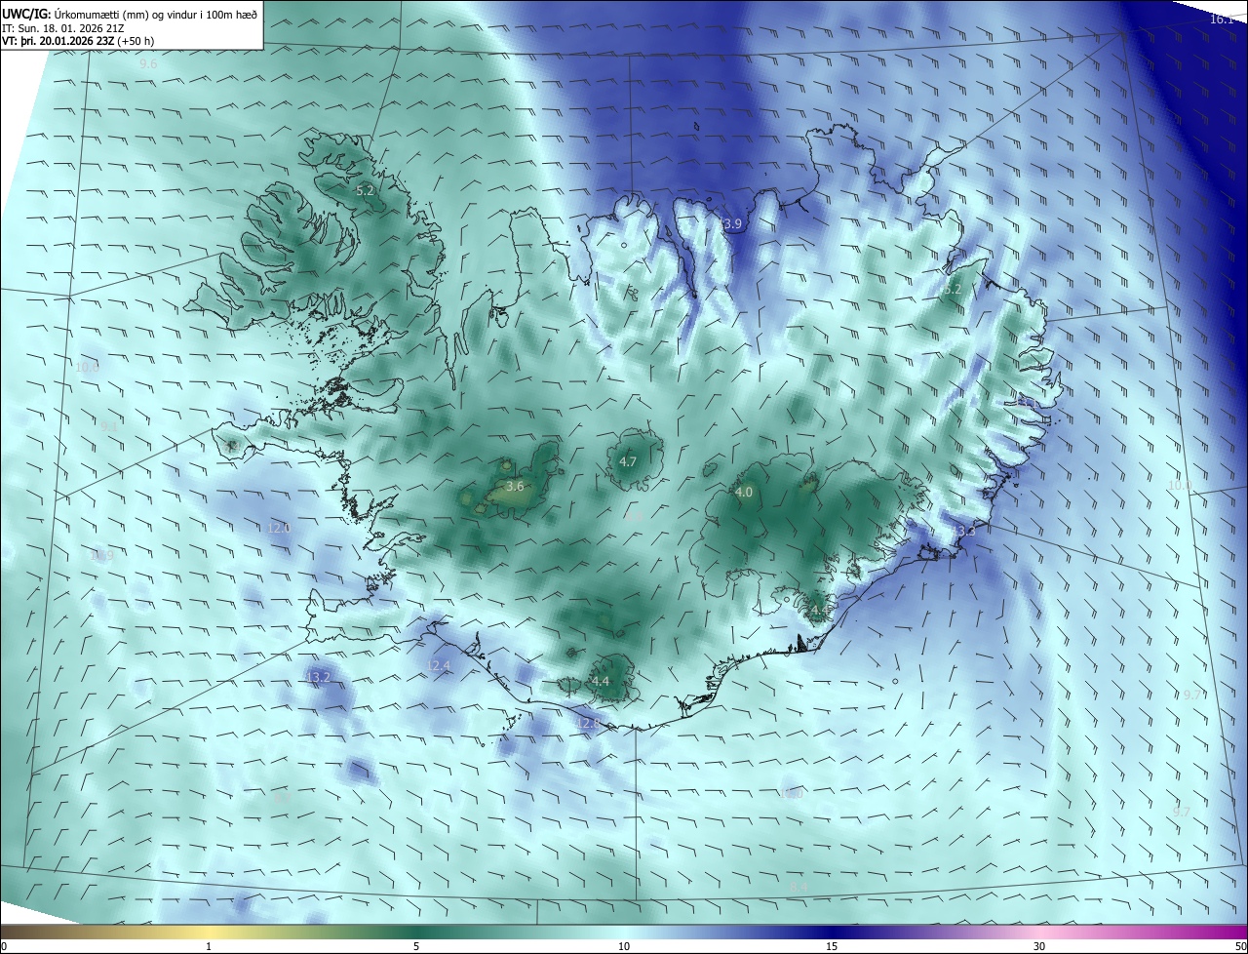Screen dimensions: 1248x954
Task: Pick the dark blue colour on the scale near 15
Action: pos(832,932)
